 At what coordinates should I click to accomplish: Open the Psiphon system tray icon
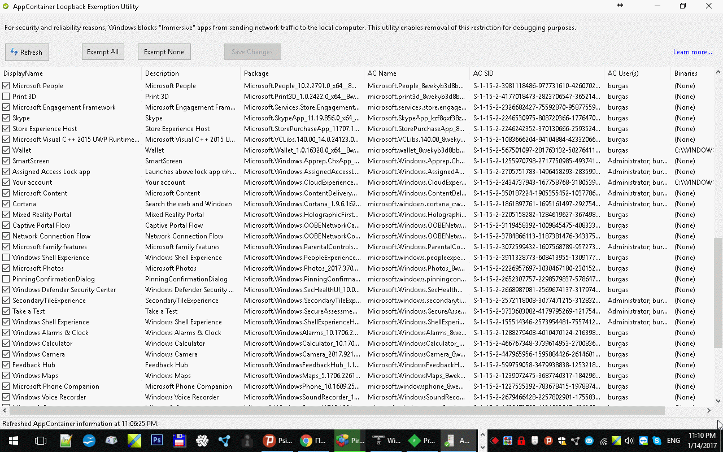tap(548, 441)
